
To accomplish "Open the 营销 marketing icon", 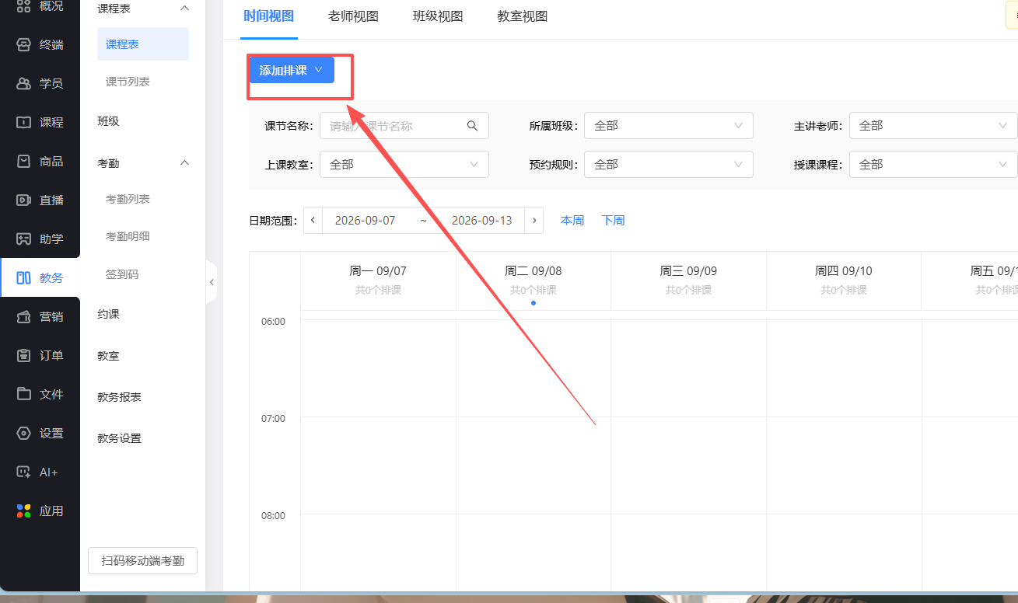I will coord(24,316).
